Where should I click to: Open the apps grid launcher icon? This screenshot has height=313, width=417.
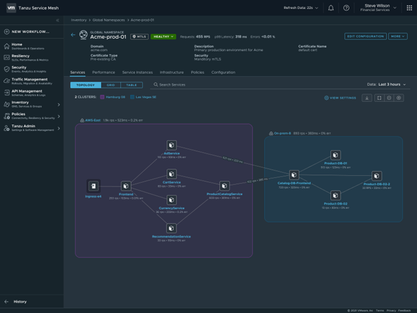click(x=409, y=8)
